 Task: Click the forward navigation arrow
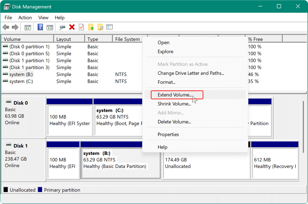coord(15,27)
